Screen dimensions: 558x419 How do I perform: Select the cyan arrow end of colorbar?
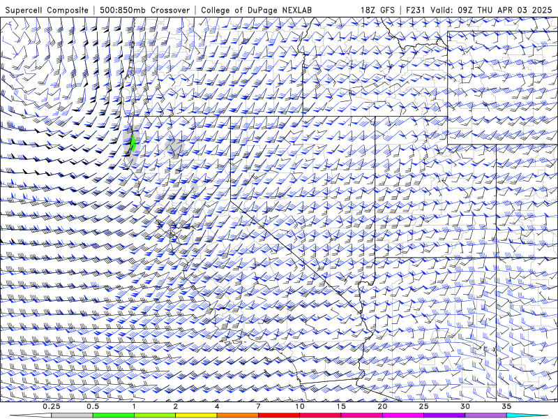point(527,416)
